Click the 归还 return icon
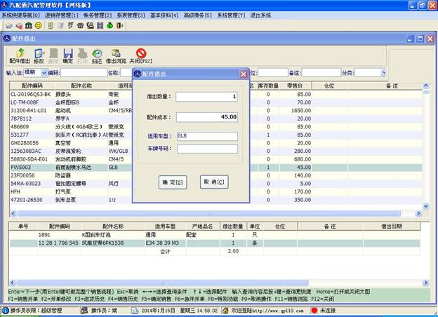The image size is (438, 317). 97,55
